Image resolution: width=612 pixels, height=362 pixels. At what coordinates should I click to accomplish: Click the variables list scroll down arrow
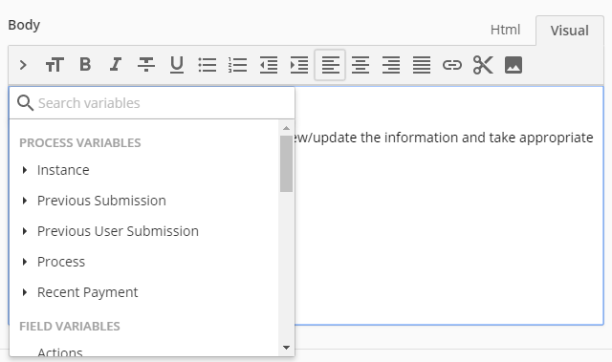[x=286, y=347]
